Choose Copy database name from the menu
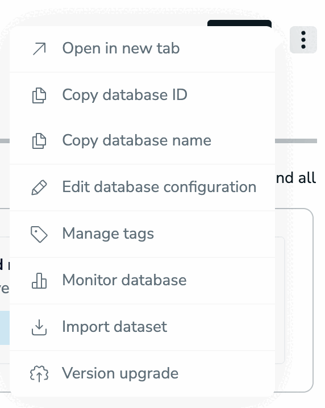The image size is (325, 408). [x=143, y=141]
